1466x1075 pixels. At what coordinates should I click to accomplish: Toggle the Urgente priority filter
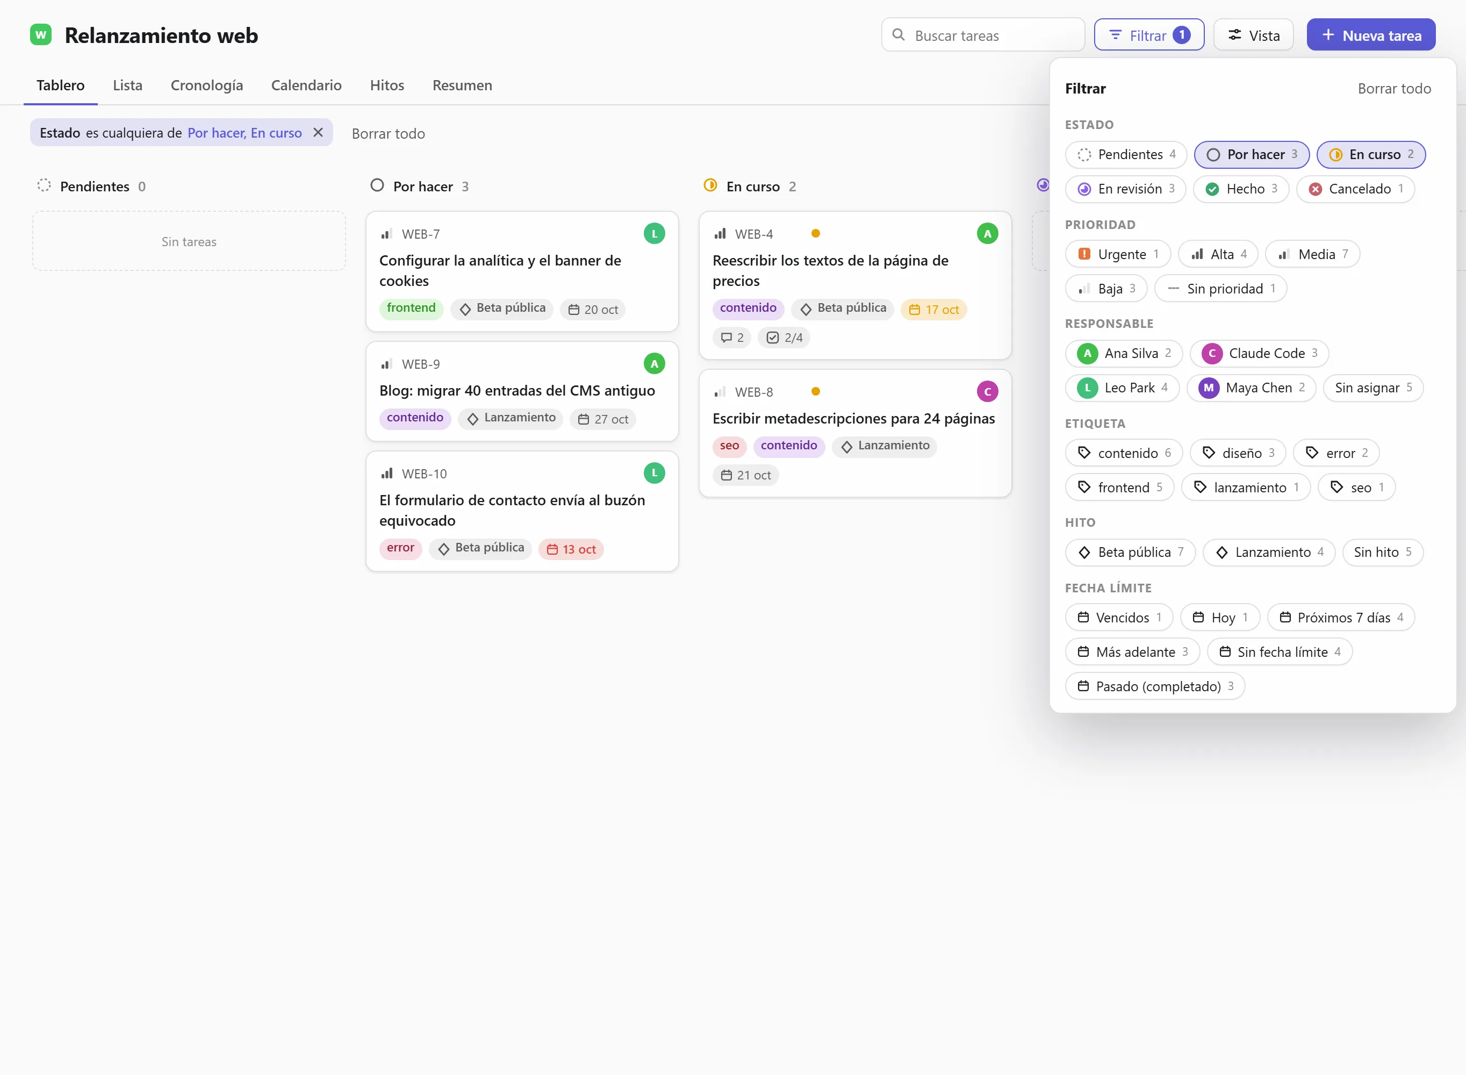click(x=1117, y=254)
